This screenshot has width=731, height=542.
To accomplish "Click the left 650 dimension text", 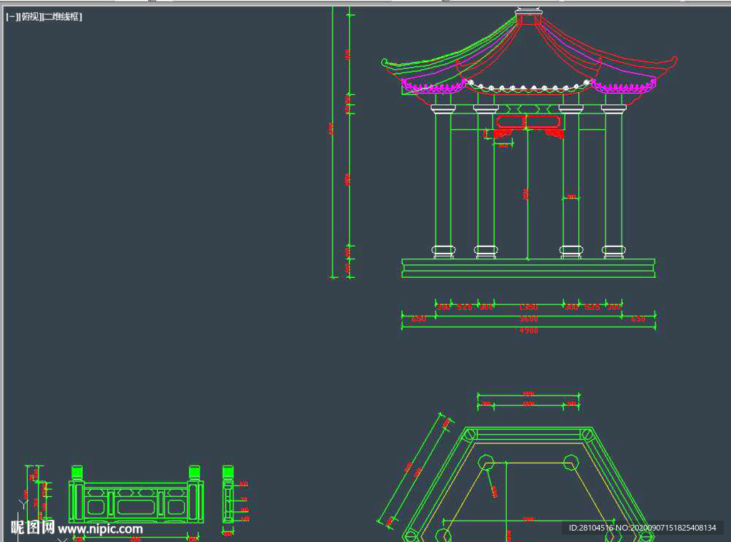I will tap(419, 318).
